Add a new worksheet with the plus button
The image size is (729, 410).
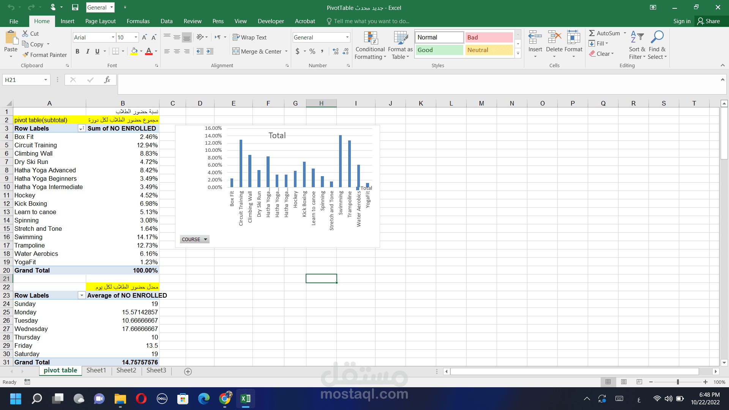tap(188, 371)
